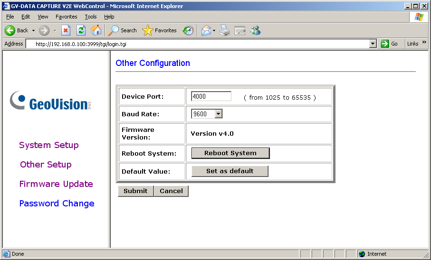Maximize the Internet Explorer window
The width and height of the screenshot is (431, 260).
(416, 6)
